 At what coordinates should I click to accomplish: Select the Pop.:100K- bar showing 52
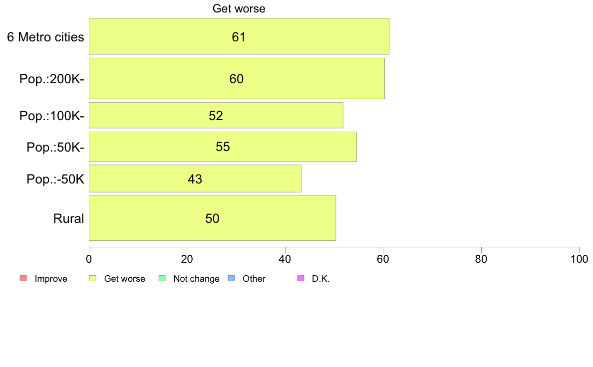coord(216,115)
